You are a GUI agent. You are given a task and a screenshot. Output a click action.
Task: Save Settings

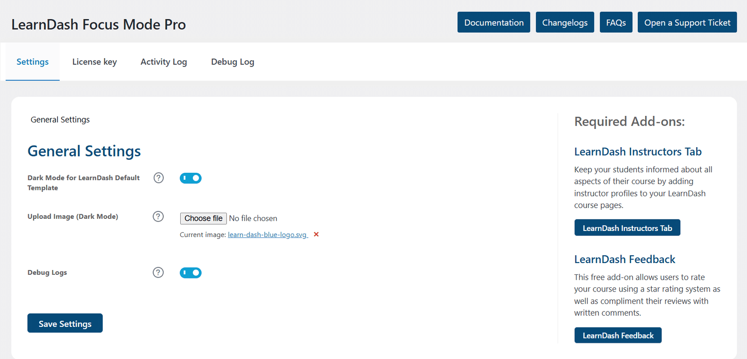65,323
